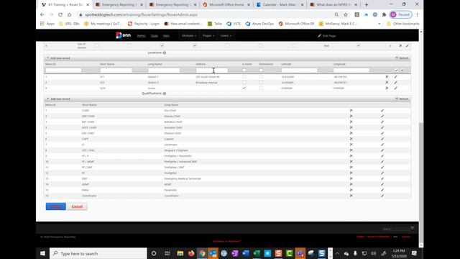Show hidden system tray icons

click(337, 253)
